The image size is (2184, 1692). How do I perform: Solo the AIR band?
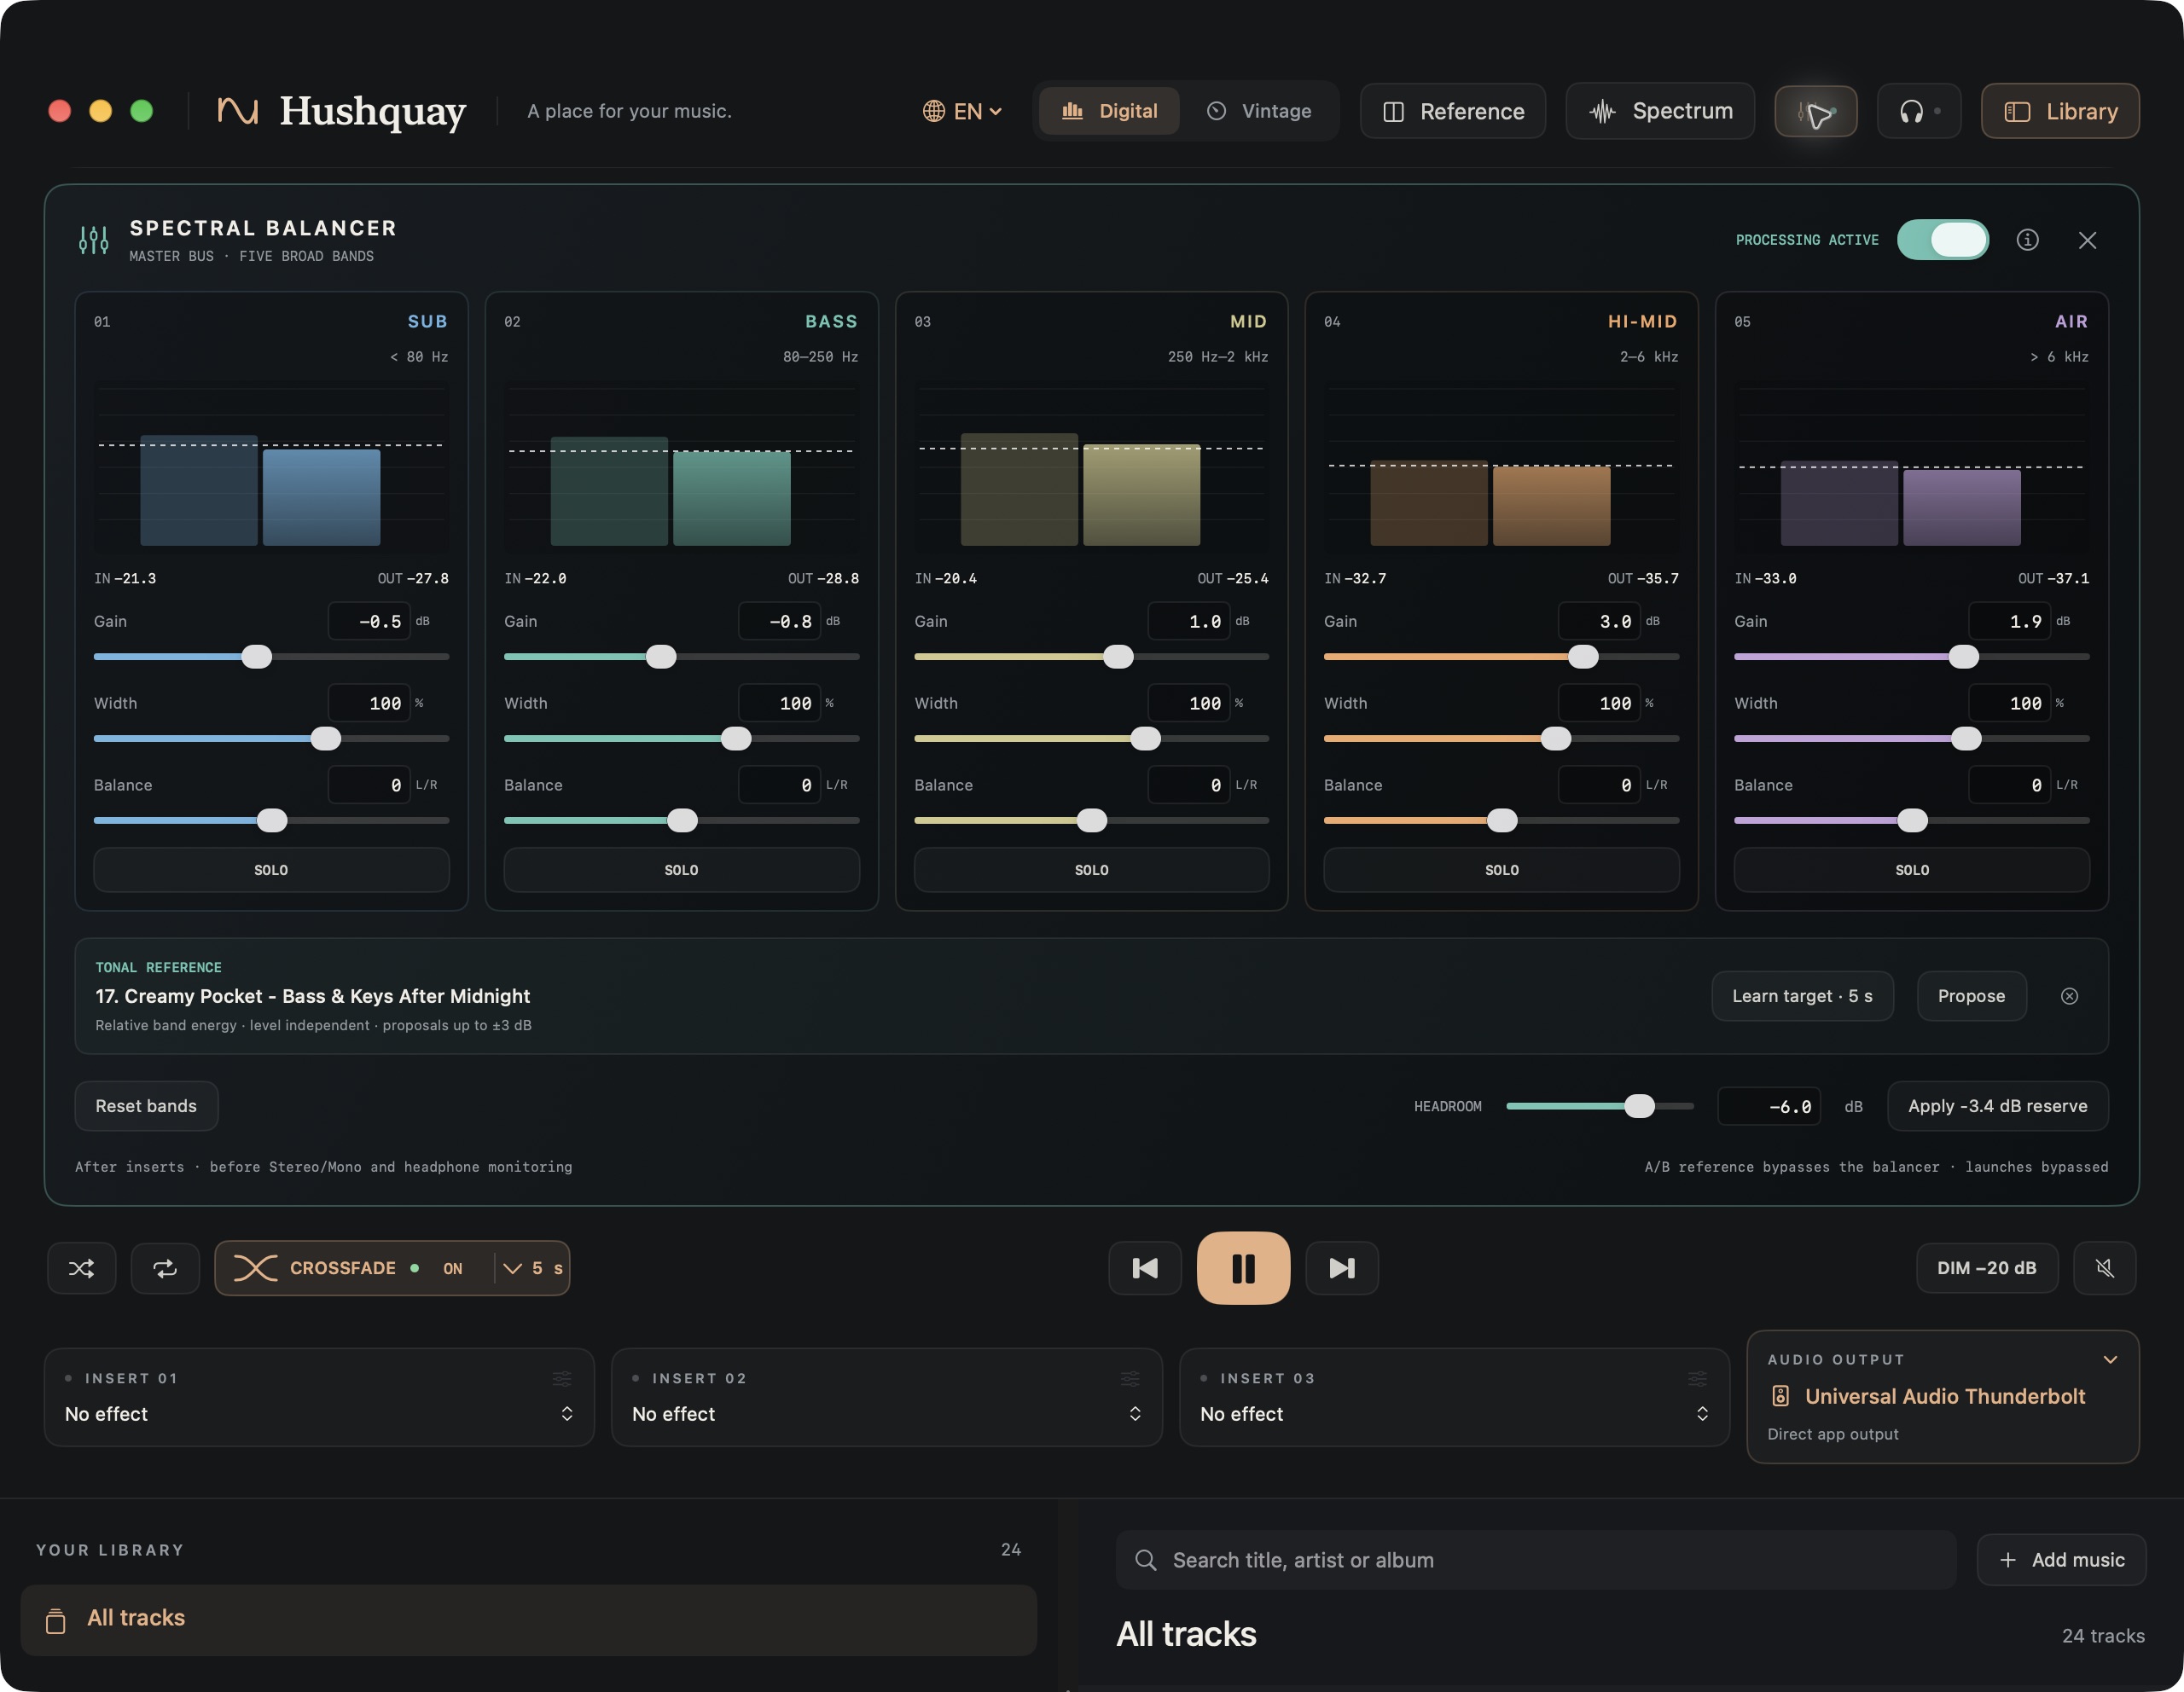click(x=1912, y=870)
